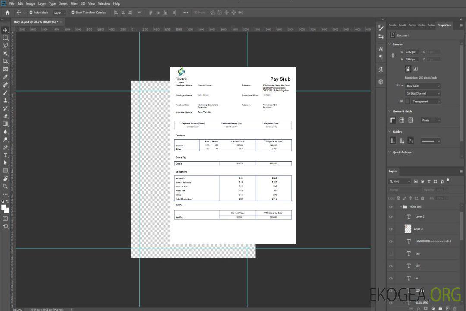This screenshot has height=311, width=466.
Task: Select the Eyedropper tool
Action: click(6, 77)
